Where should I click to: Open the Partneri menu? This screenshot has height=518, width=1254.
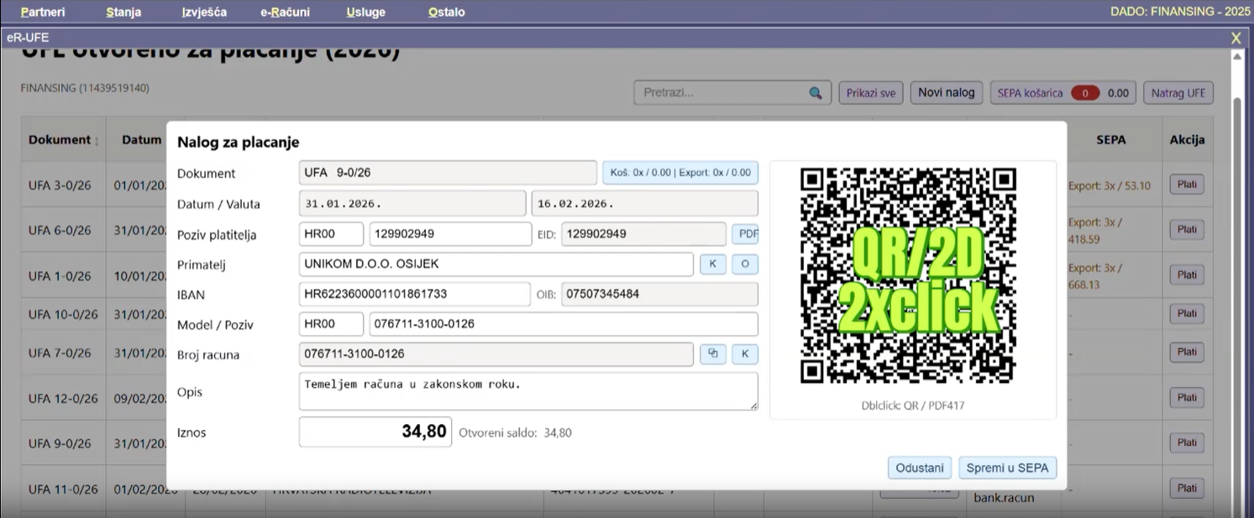[42, 12]
